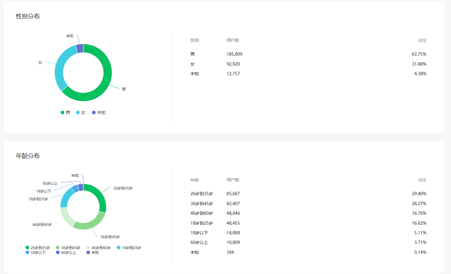Toggle the 女 legend item in gender chart

81,112
